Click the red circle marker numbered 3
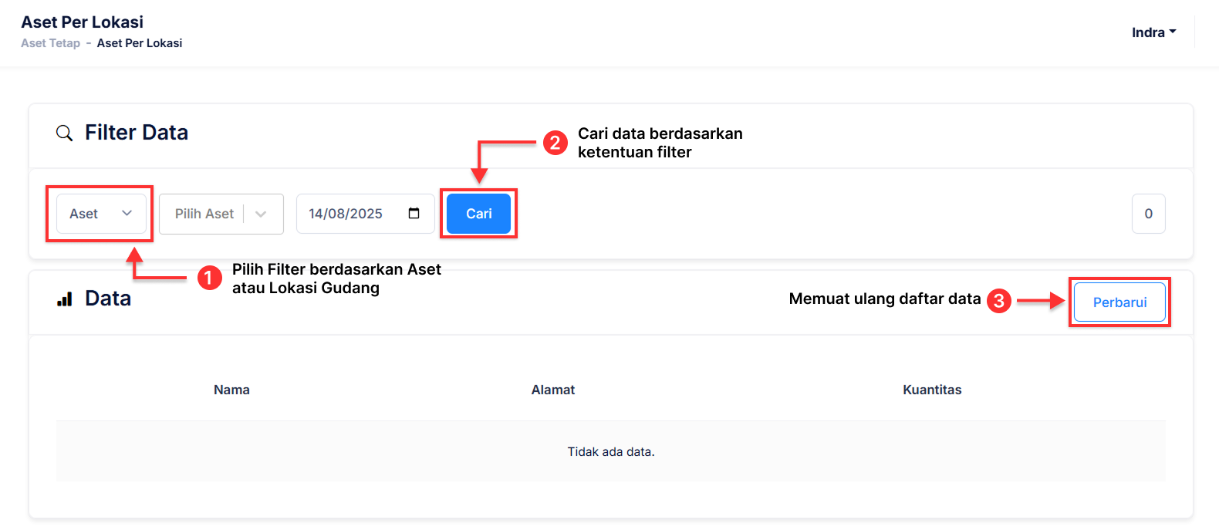 pyautogui.click(x=999, y=300)
